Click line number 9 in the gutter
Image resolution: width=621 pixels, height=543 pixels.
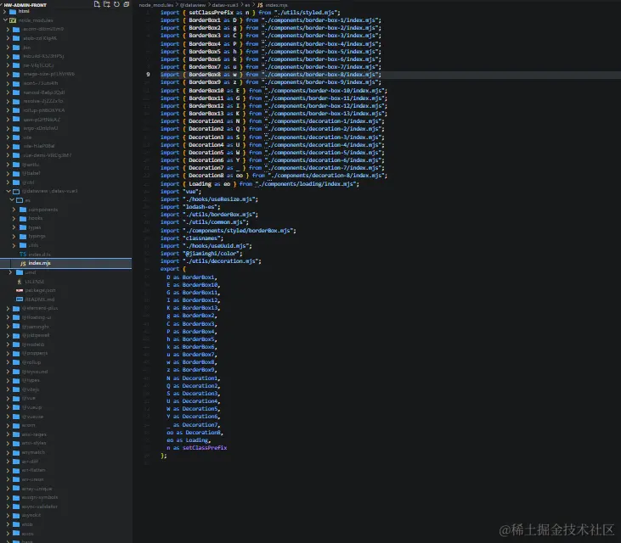(148, 75)
